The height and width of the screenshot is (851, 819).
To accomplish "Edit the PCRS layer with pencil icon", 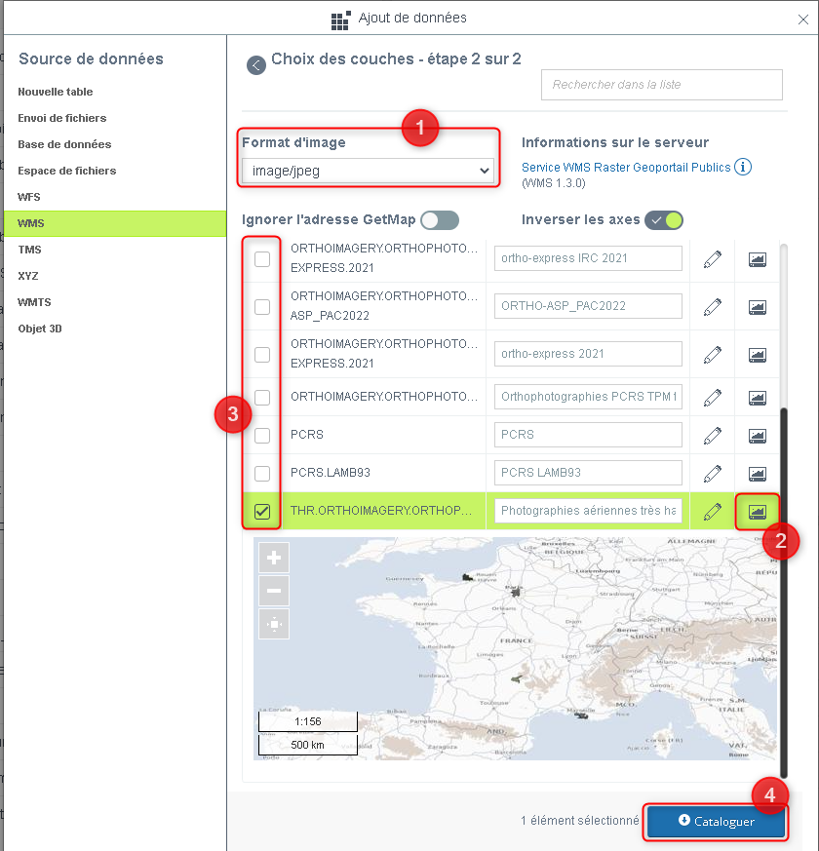I will point(713,435).
